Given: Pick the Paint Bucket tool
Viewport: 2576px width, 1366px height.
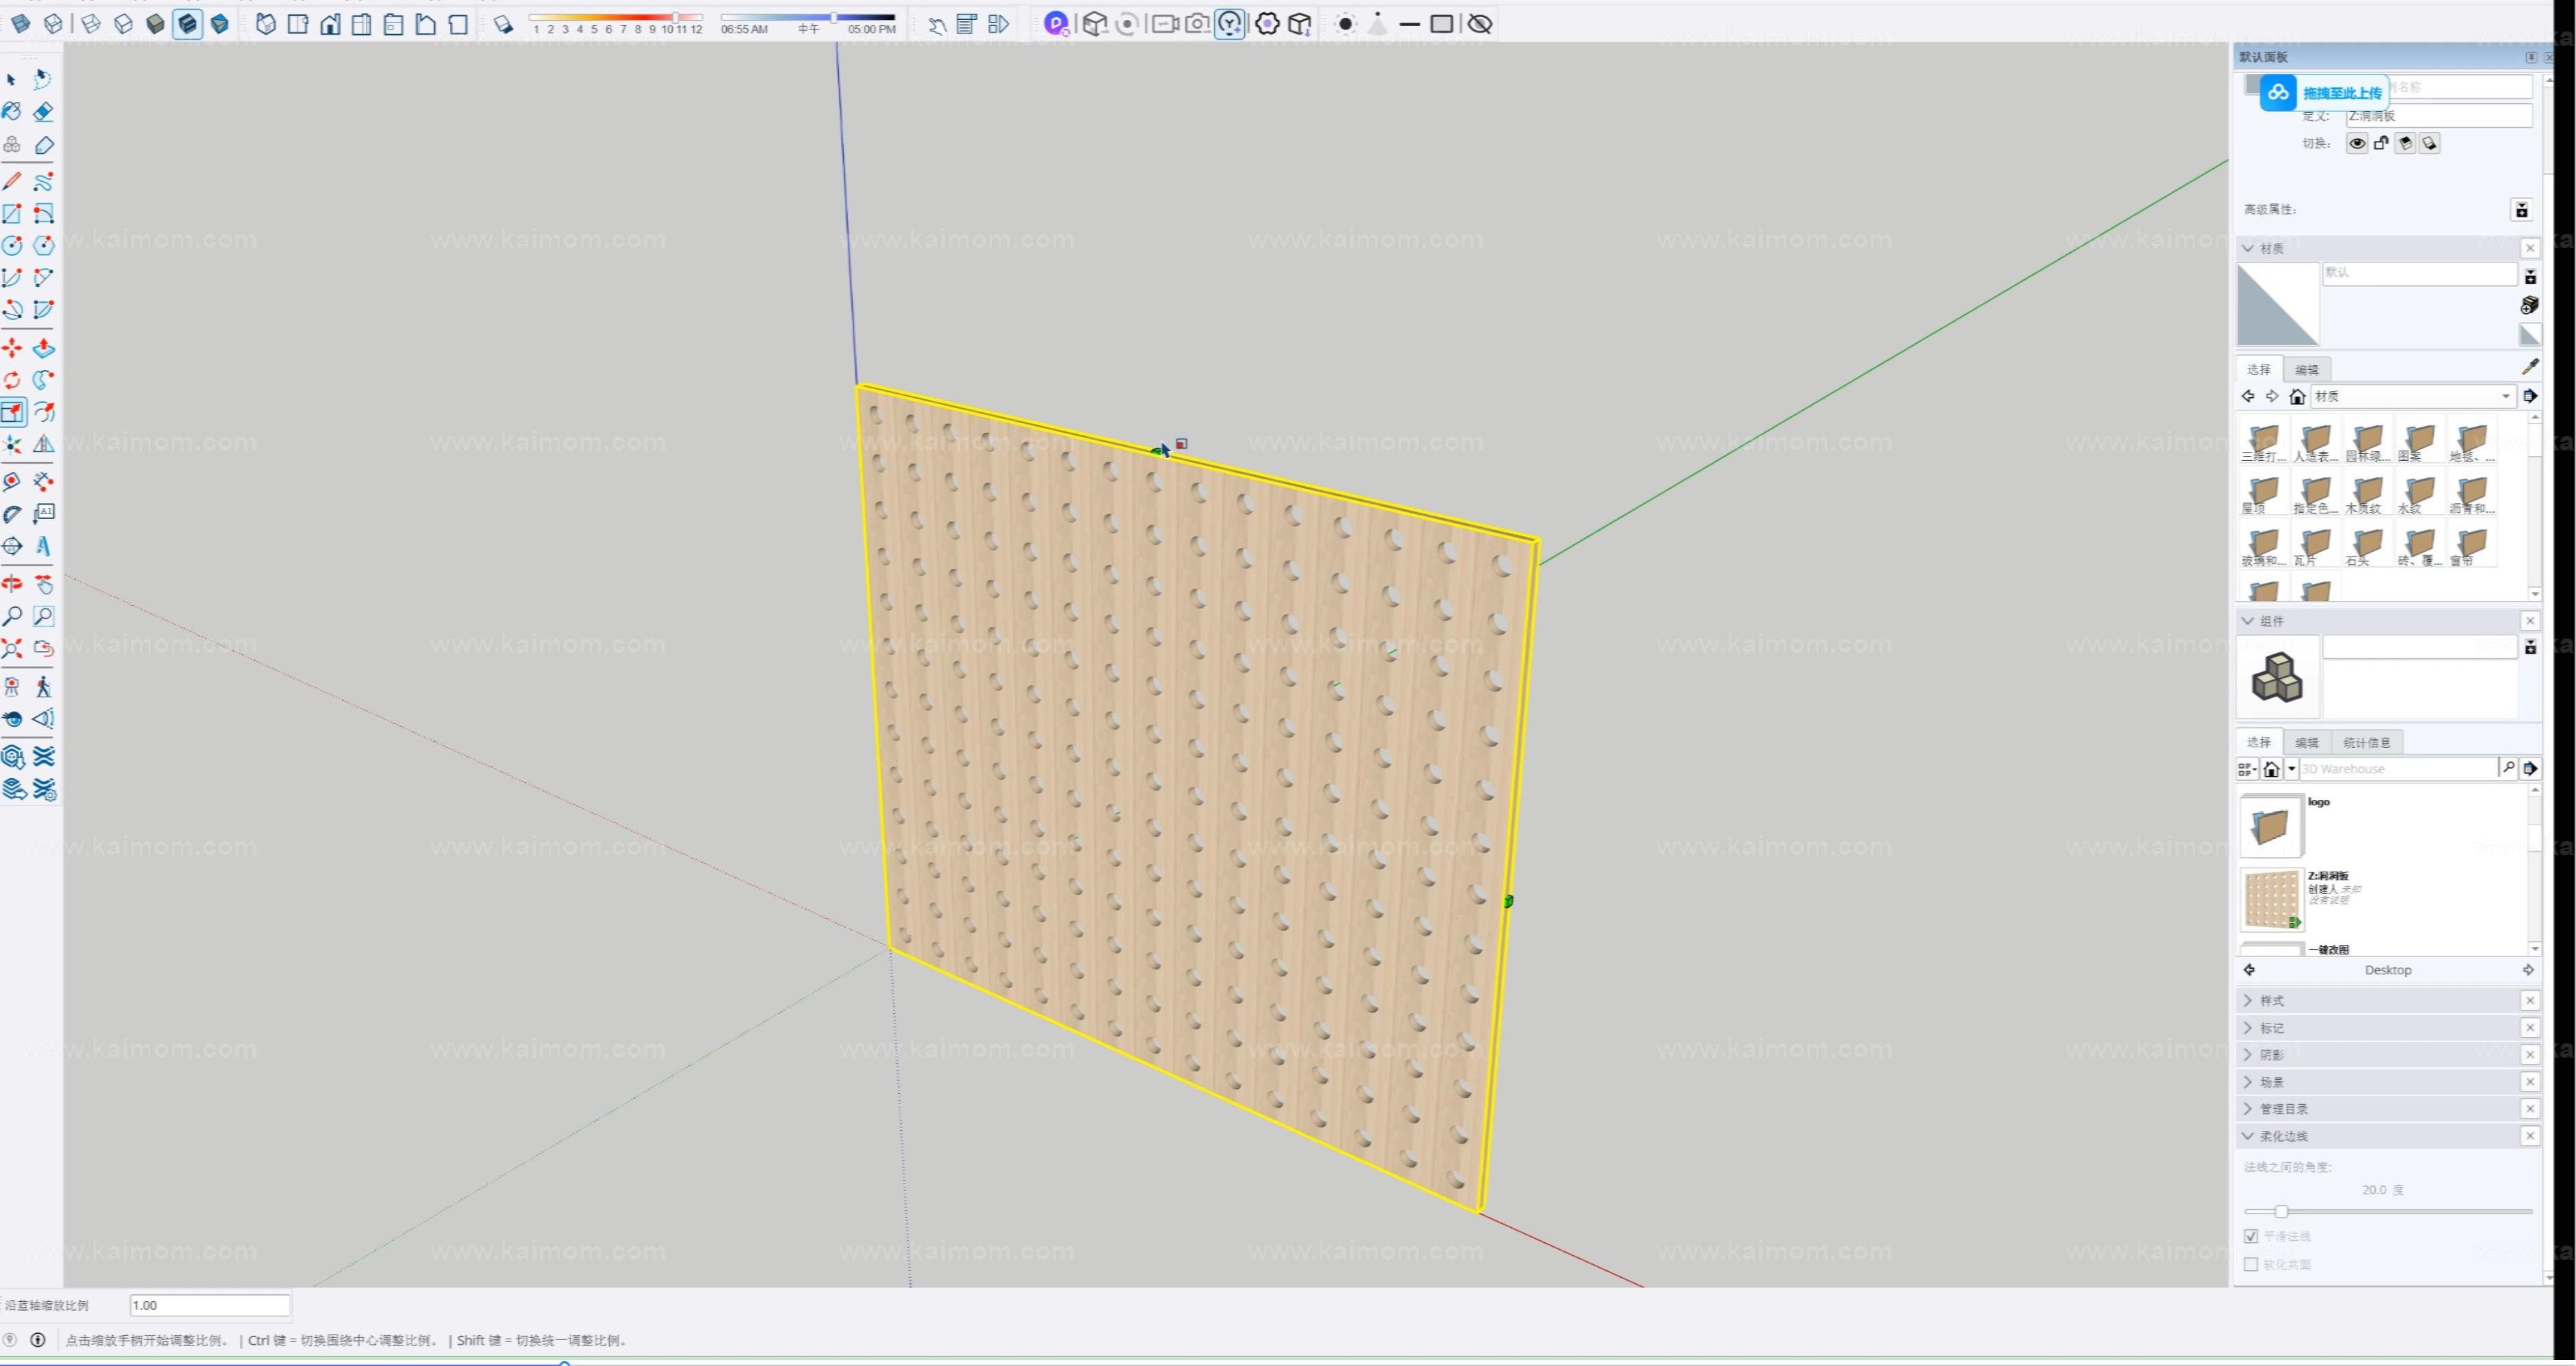Looking at the screenshot, I should pos(12,112).
